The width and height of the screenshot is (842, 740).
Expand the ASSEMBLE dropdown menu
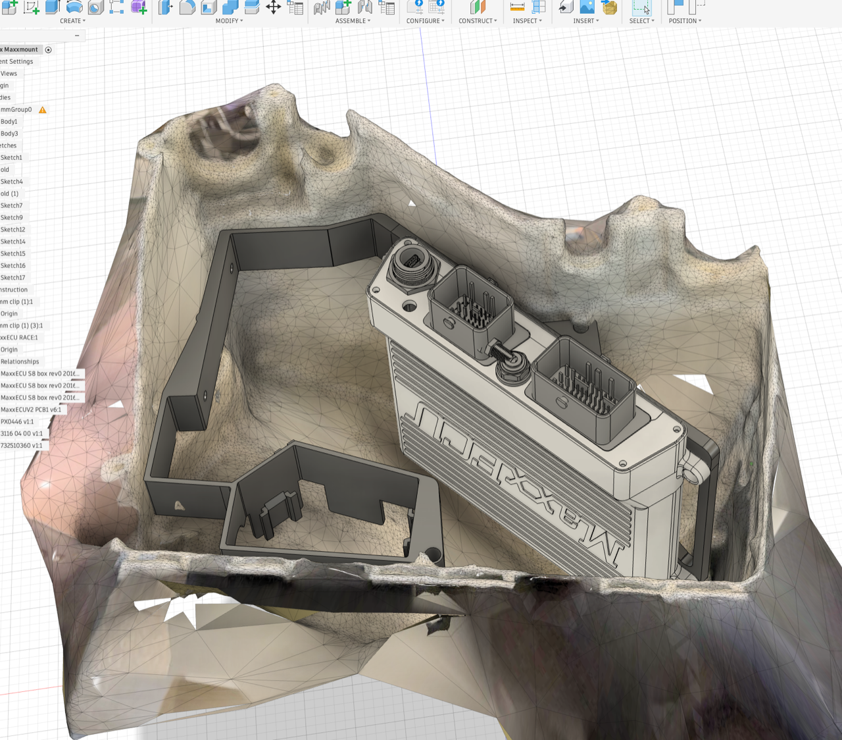[353, 21]
